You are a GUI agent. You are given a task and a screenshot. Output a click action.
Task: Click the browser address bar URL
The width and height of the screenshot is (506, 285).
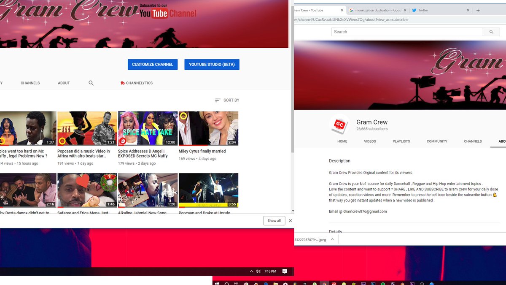tap(352, 19)
